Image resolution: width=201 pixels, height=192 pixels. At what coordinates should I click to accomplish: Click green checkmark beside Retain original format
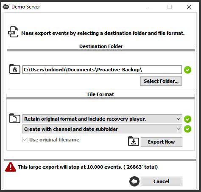[x=187, y=119]
